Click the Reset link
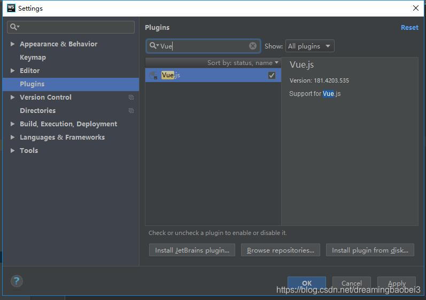This screenshot has width=426, height=300. pos(409,27)
